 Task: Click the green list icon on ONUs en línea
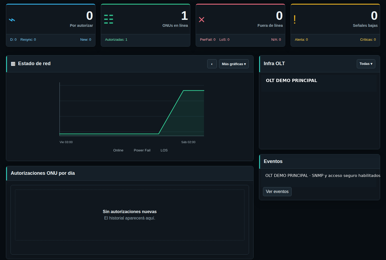point(109,19)
